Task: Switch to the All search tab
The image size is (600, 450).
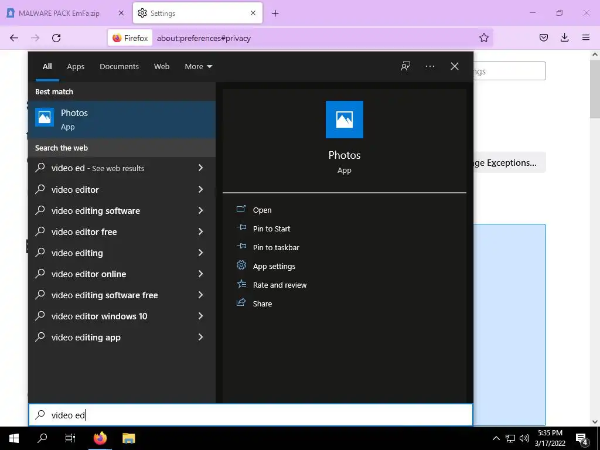Action: coord(47,67)
